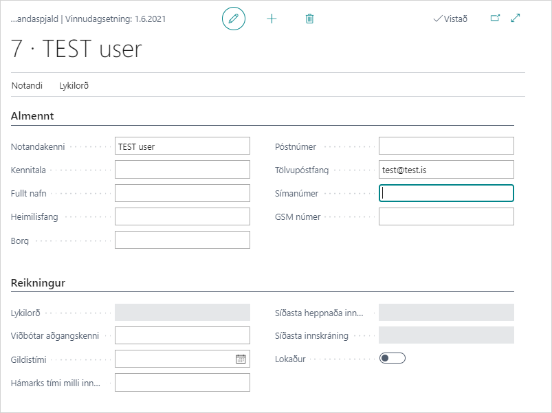Click the Heimilisfang address field
Viewport: 552px width, 413px height.
[182, 216]
